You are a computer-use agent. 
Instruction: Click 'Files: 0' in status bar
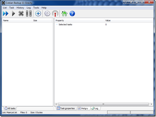coord(24,112)
